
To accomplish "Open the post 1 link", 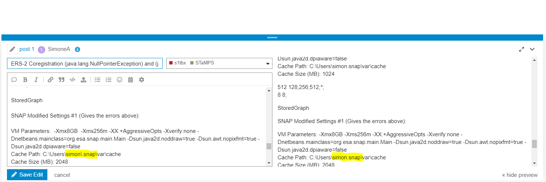I will [27, 49].
